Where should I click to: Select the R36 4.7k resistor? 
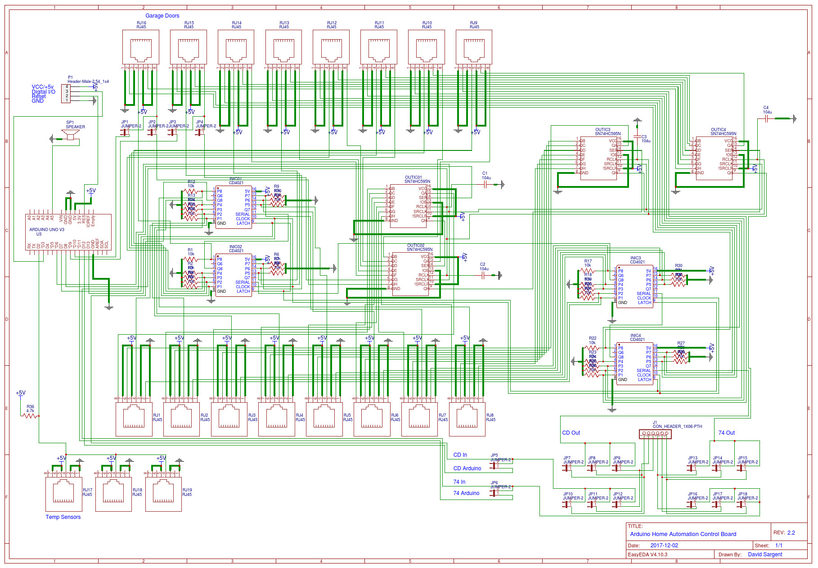[x=30, y=416]
